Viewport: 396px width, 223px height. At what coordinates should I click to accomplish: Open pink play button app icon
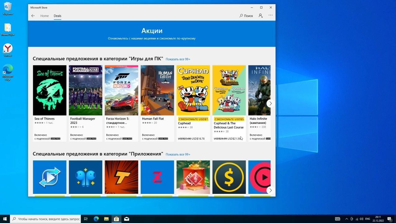coord(260,177)
